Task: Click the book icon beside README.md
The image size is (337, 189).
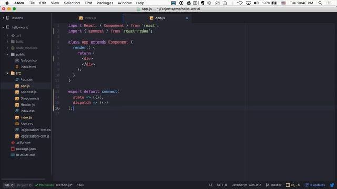Action: tap(13, 155)
